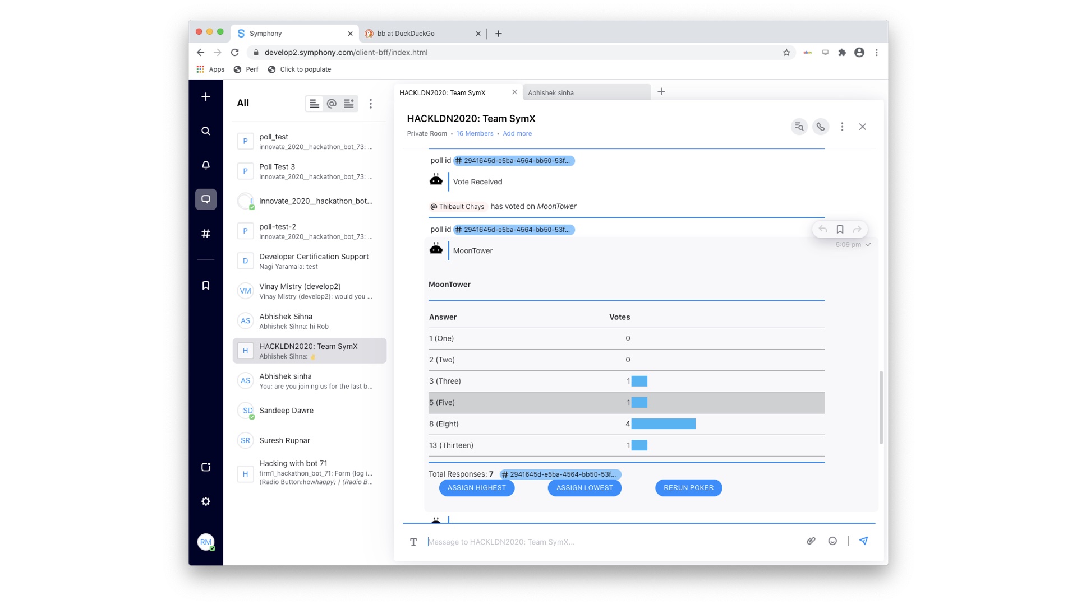The image size is (1077, 605).
Task: Open Hacking with bot 71 room
Action: point(310,472)
